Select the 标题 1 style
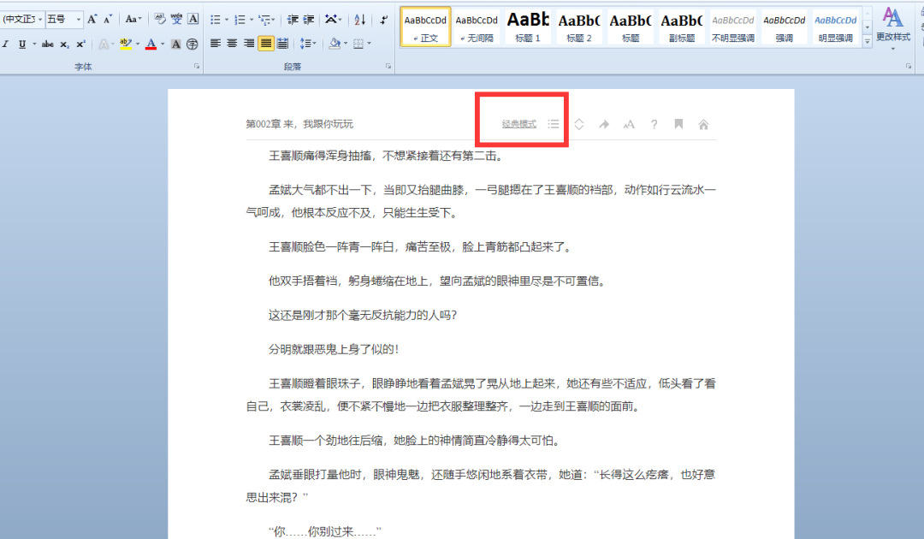Screen dimensions: 924x539 (528, 27)
